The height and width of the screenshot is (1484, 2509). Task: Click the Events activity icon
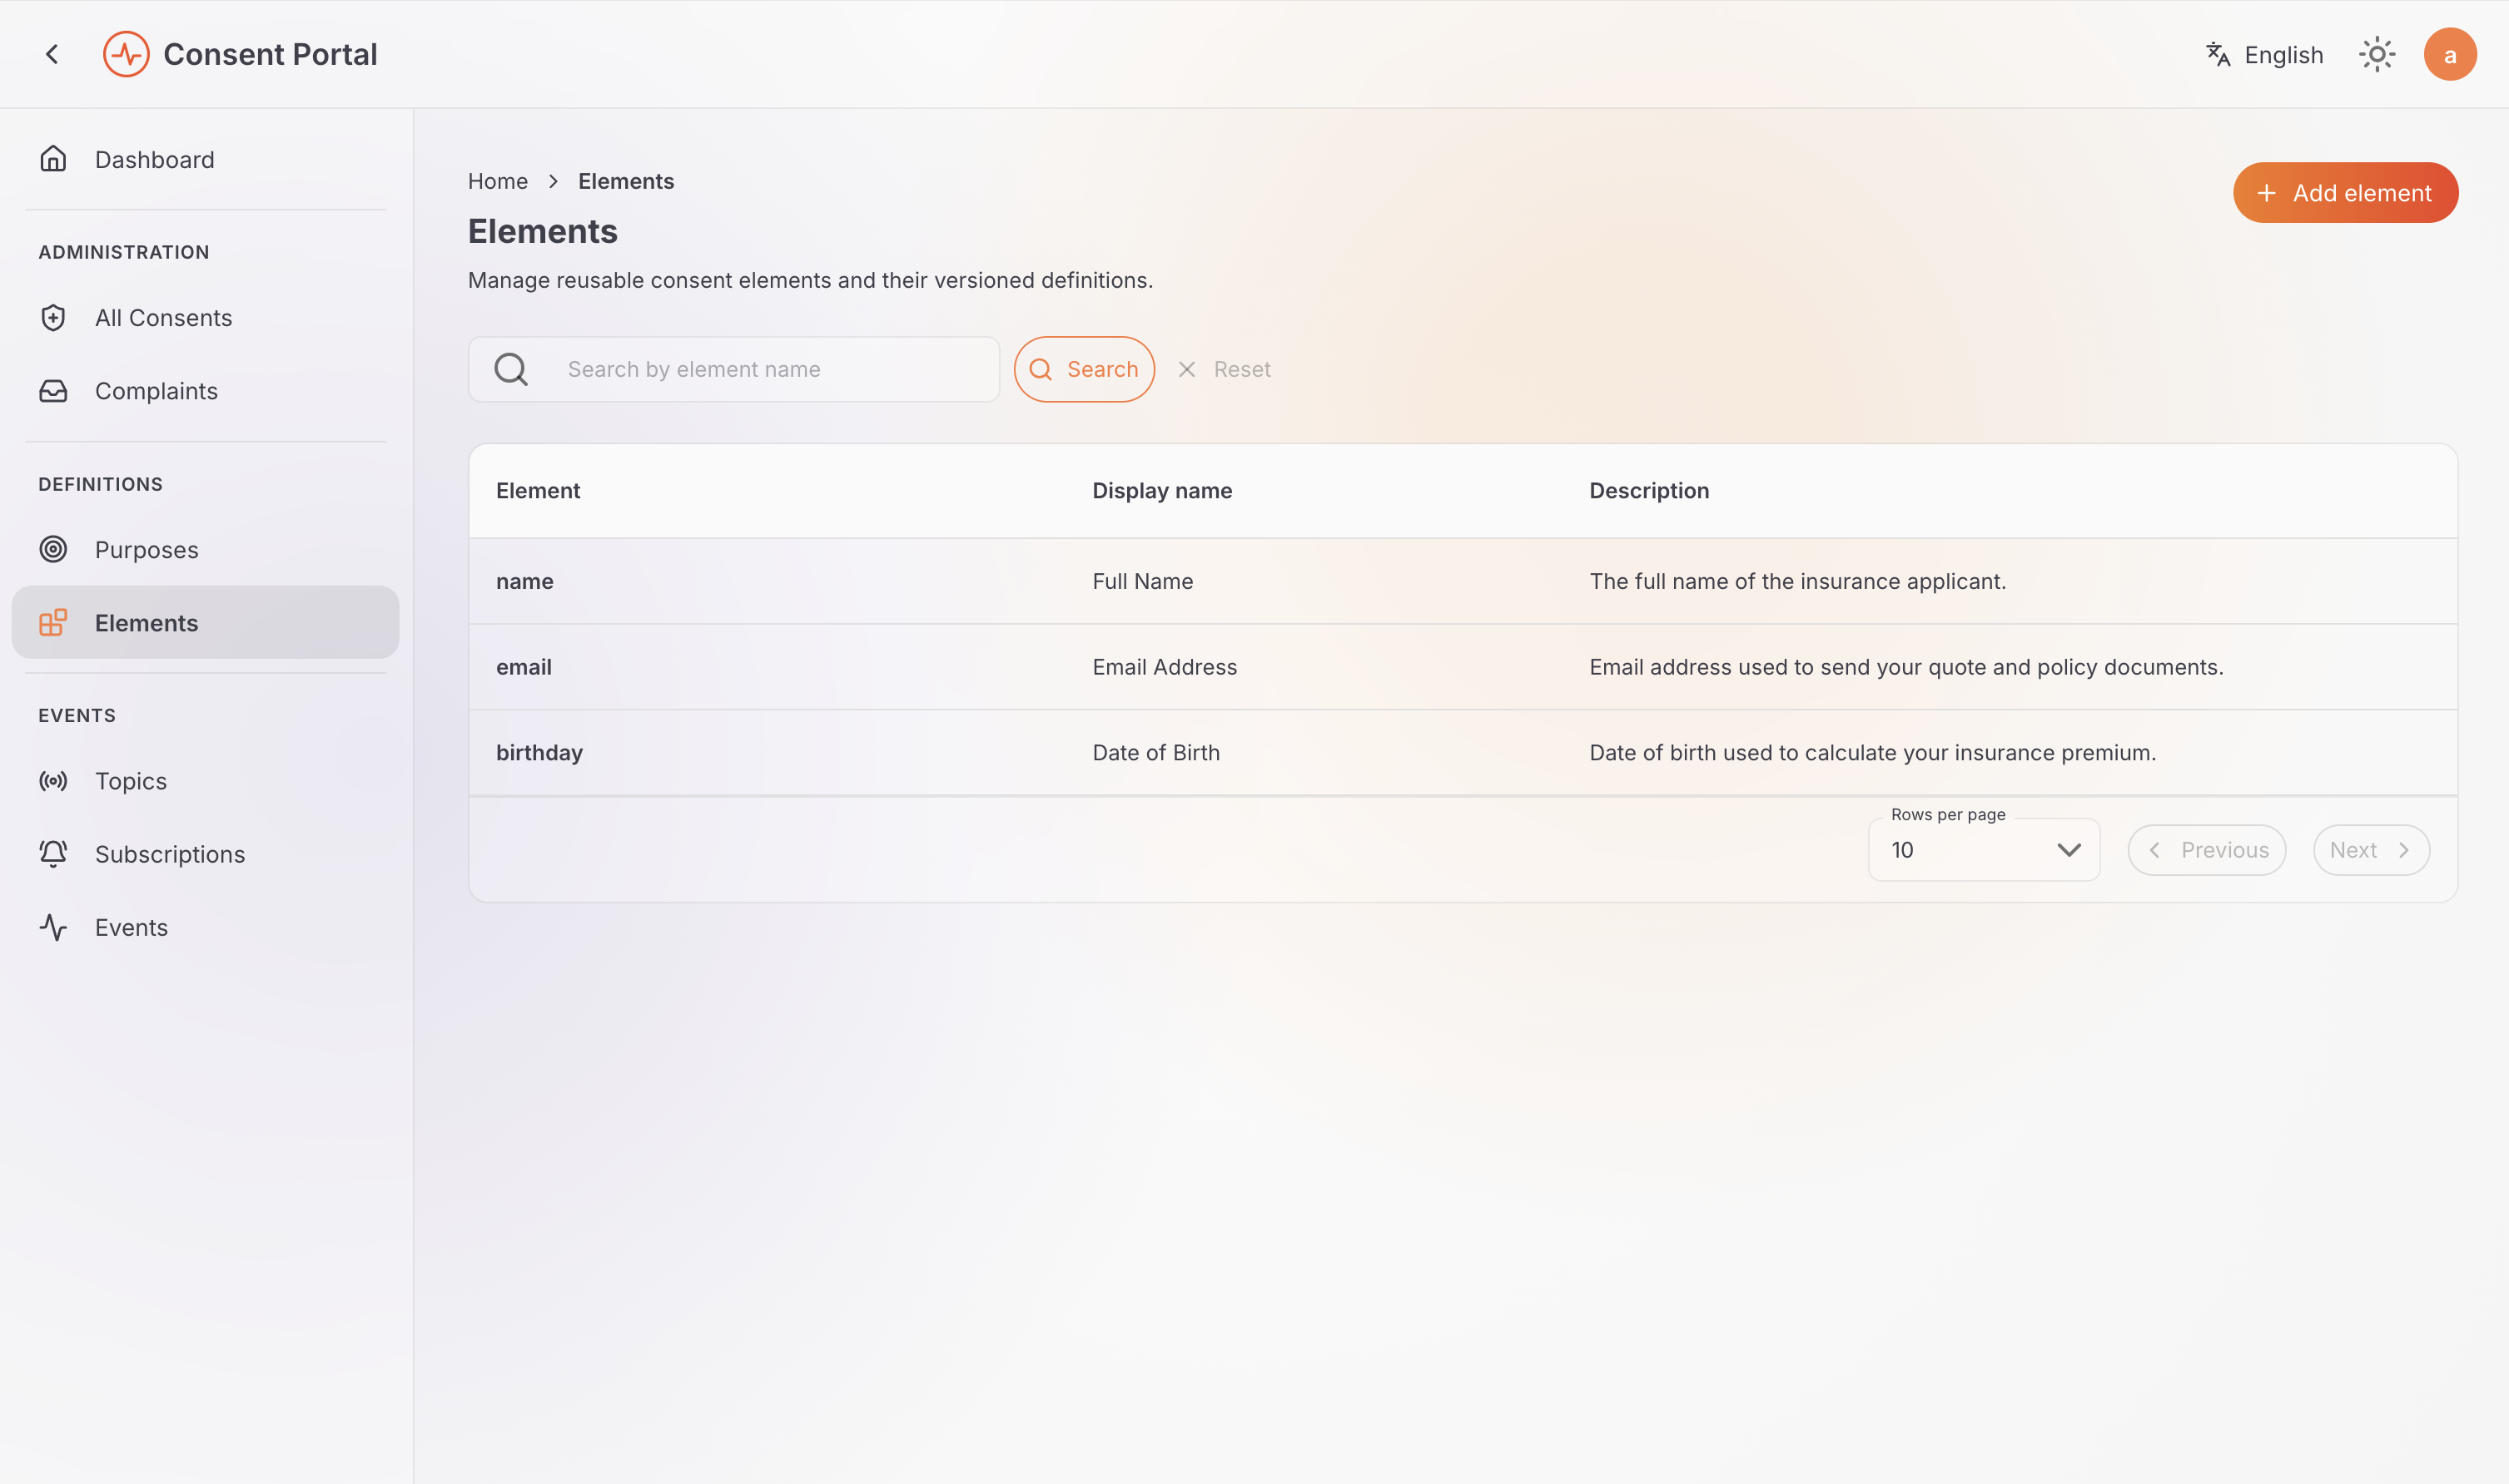point(53,927)
